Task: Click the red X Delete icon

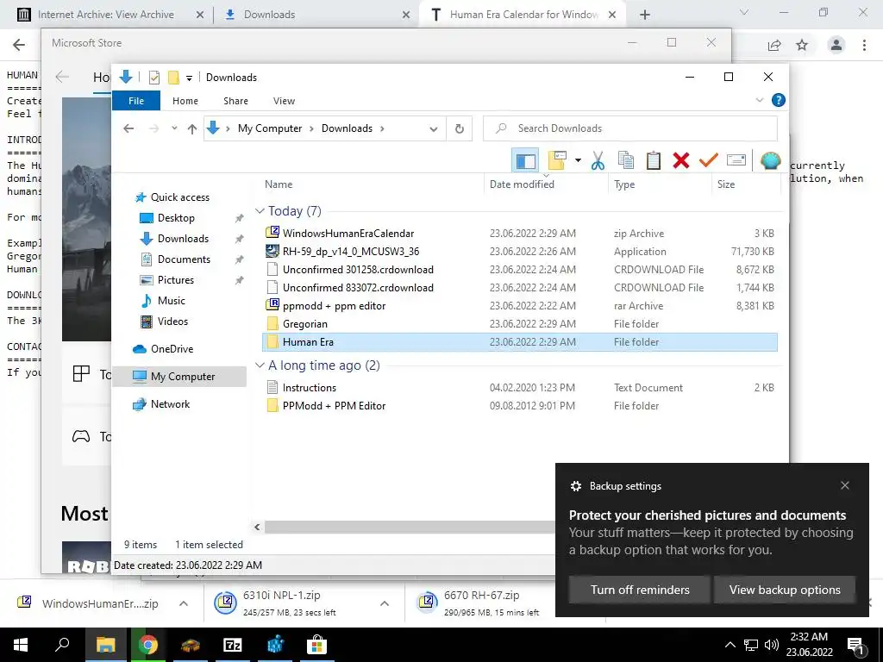Action: pyautogui.click(x=681, y=161)
